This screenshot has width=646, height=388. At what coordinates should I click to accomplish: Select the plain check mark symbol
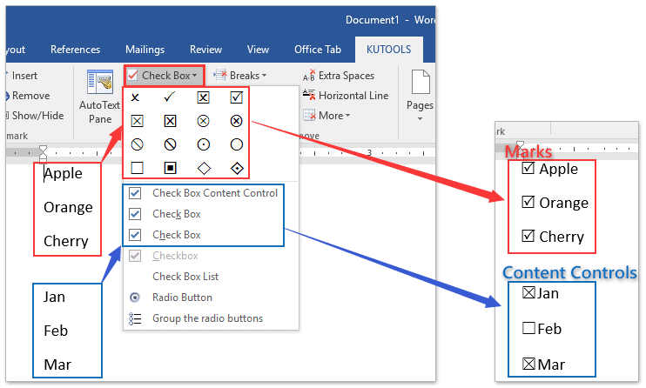[169, 97]
